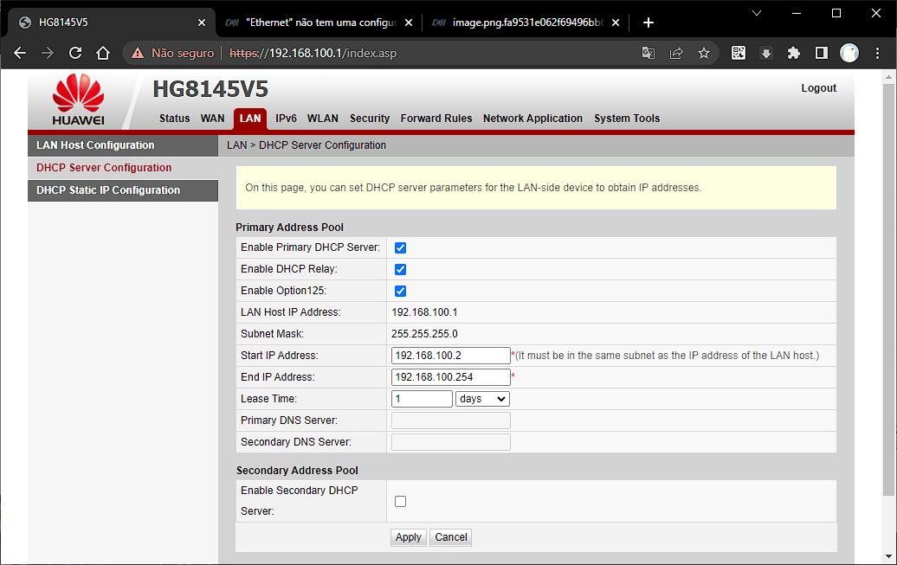Enable Secondary DHCP Server checkbox
Screen dimensions: 897x565
pos(400,502)
